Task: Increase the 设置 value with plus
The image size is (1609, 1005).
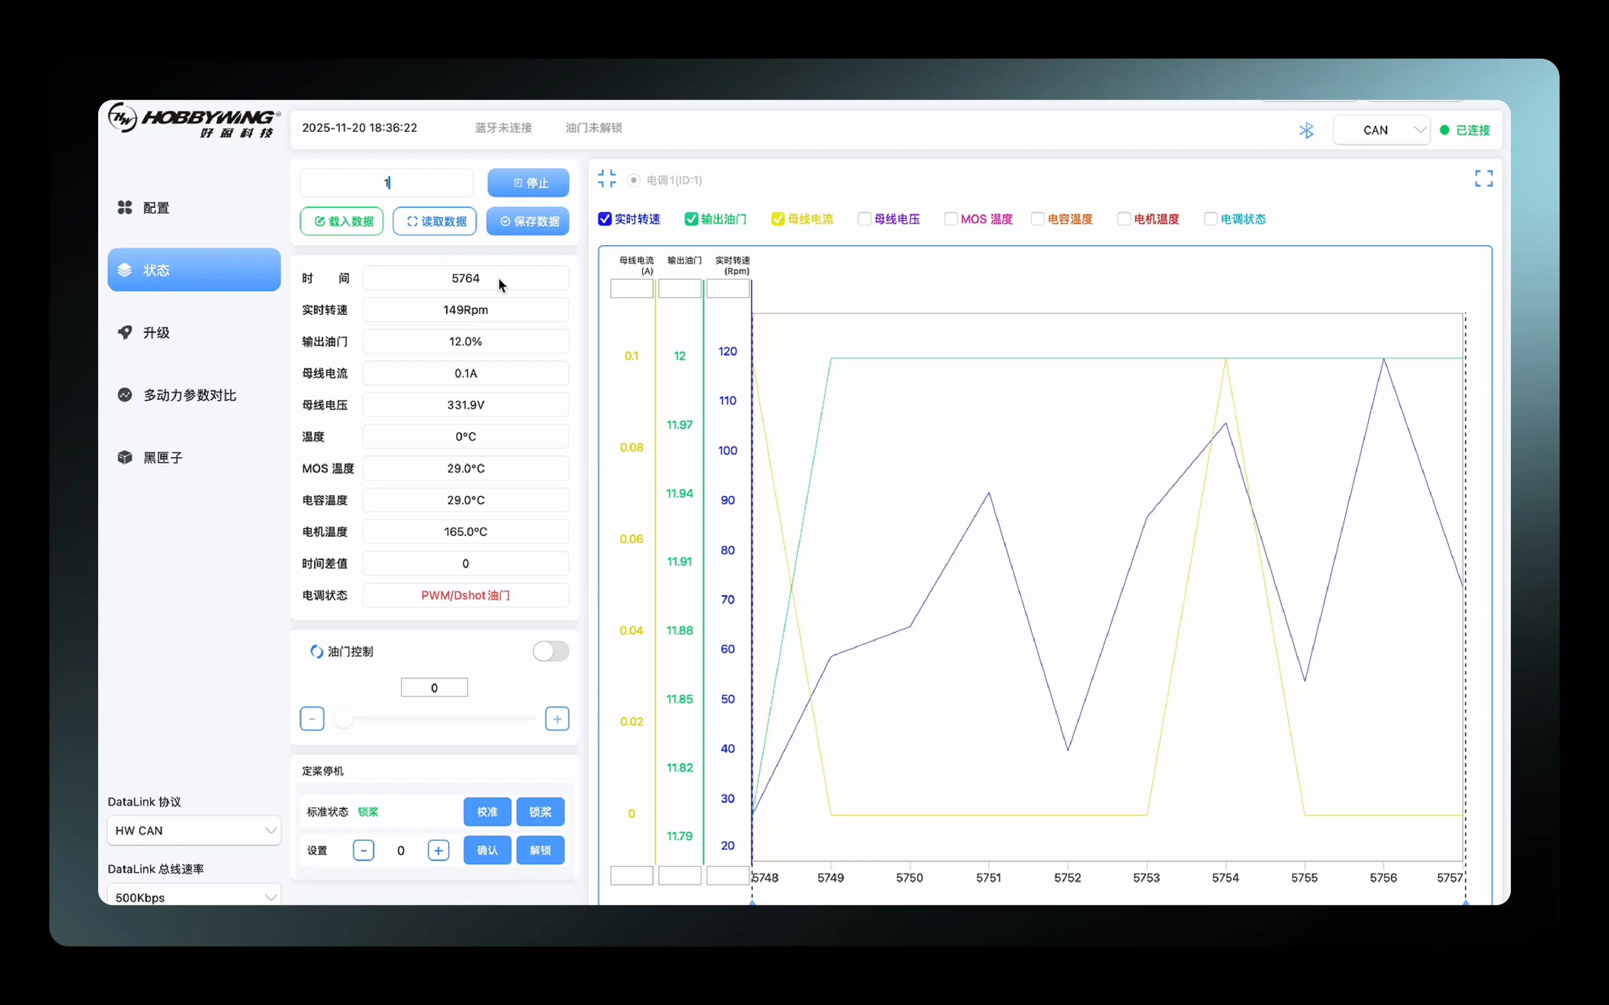Action: tap(438, 850)
